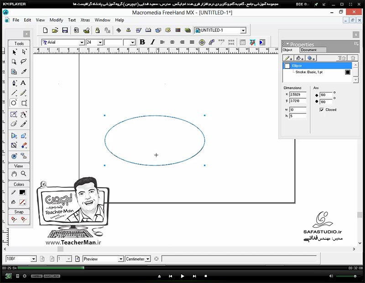Open the 100% zoom level dropdown
The width and height of the screenshot is (365, 283).
[x=33, y=259]
